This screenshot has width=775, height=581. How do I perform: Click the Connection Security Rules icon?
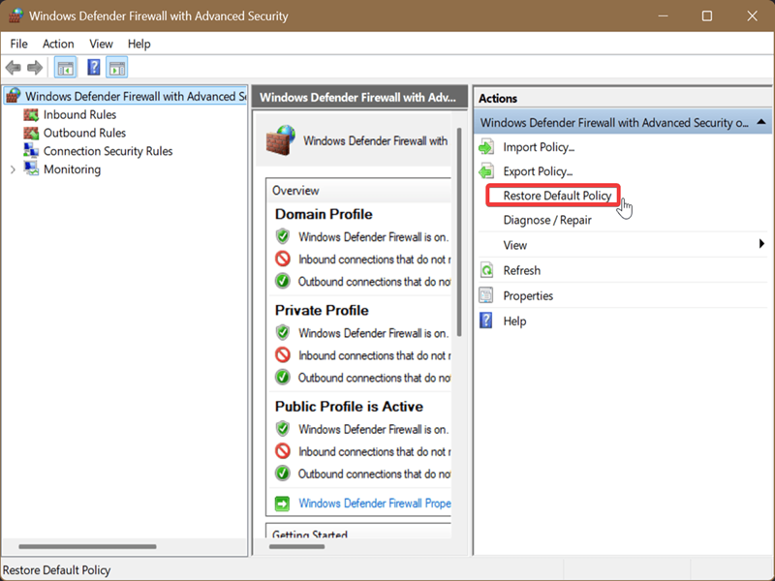[x=31, y=151]
